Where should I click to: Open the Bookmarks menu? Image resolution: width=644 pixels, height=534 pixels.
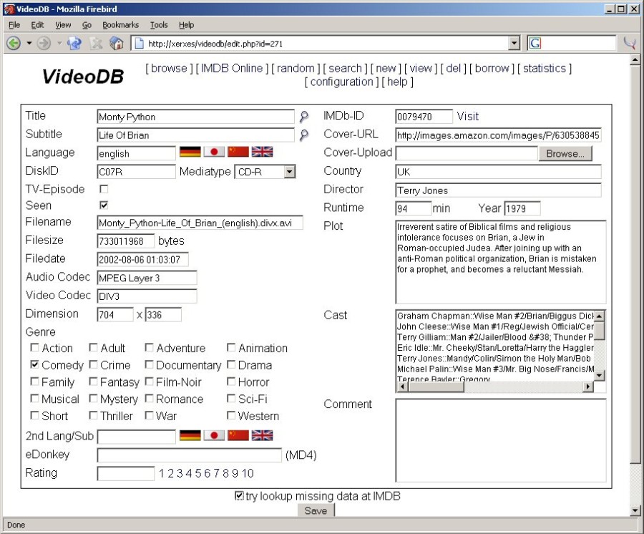[120, 25]
